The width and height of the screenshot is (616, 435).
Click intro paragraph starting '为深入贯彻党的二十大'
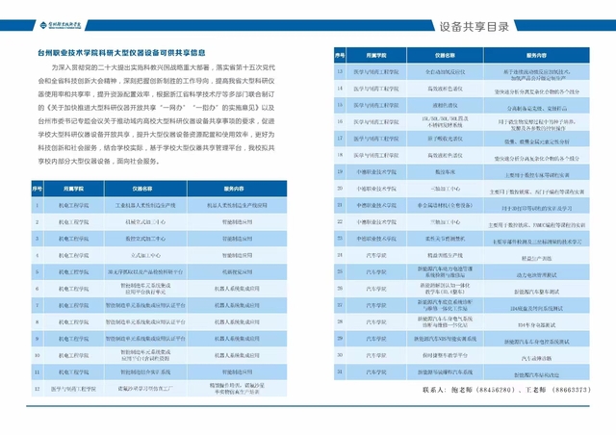click(156, 114)
